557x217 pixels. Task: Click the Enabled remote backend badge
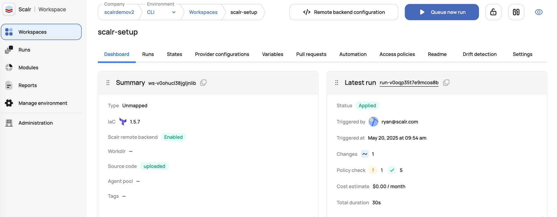[174, 137]
